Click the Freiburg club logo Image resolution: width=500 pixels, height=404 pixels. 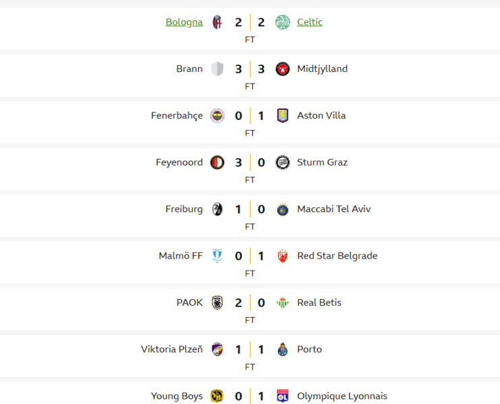point(217,209)
